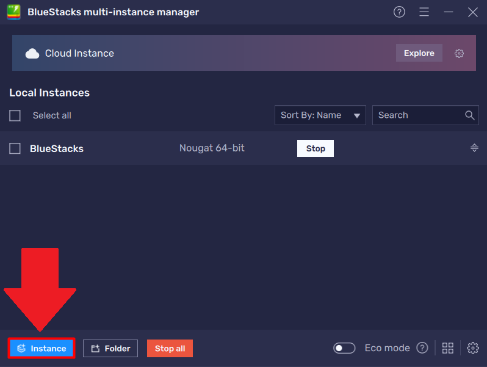Click the arrange instances grid icon
Viewport: 487px width, 367px height.
click(448, 348)
